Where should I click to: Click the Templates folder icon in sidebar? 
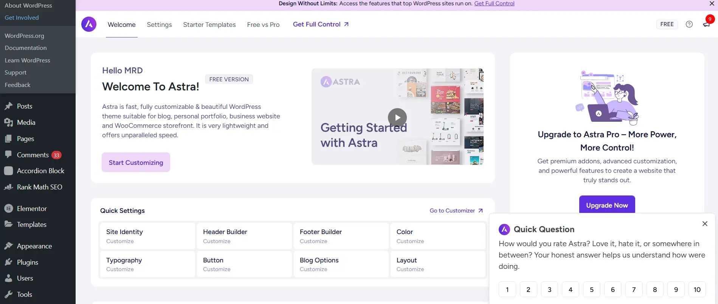pos(8,224)
